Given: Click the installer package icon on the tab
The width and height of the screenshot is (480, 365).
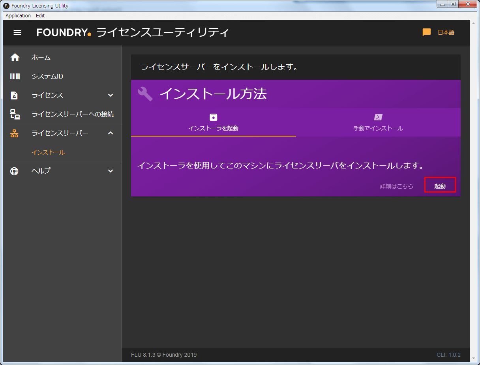Looking at the screenshot, I should [213, 117].
